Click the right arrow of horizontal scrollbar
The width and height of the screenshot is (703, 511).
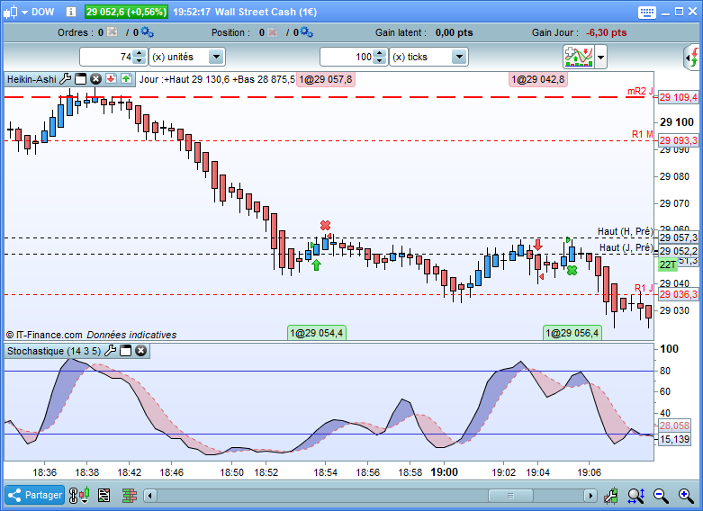[590, 496]
